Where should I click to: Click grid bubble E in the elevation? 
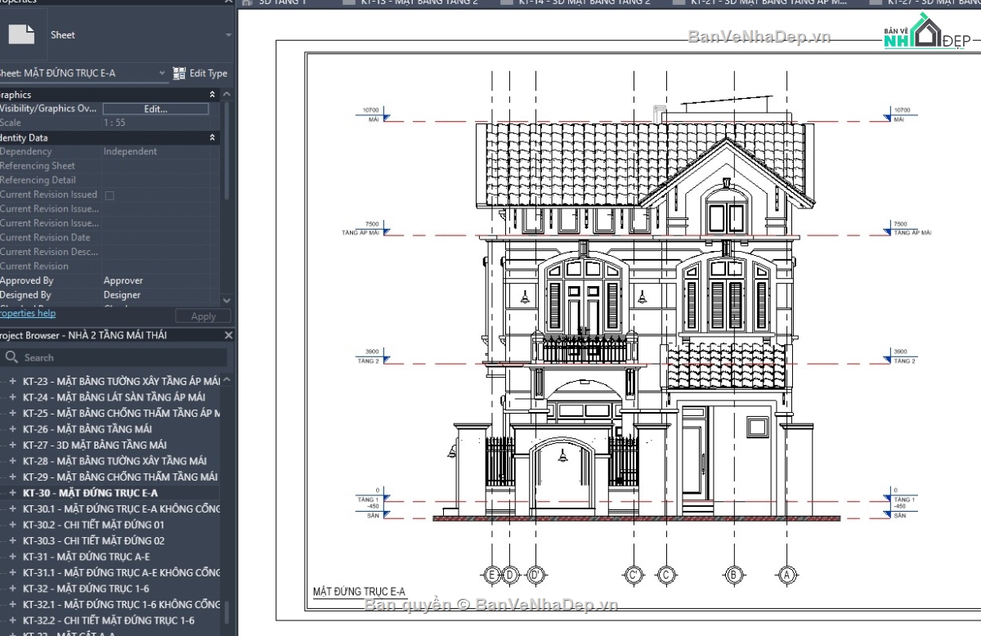pos(491,574)
